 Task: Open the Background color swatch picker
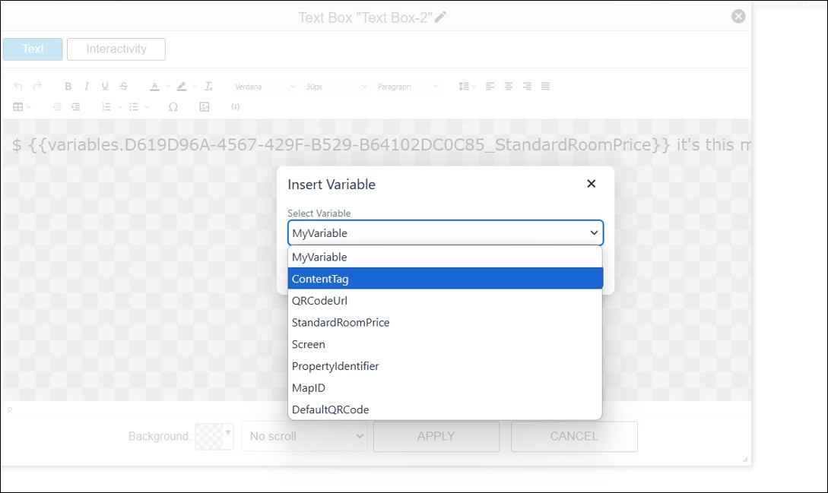[214, 436]
